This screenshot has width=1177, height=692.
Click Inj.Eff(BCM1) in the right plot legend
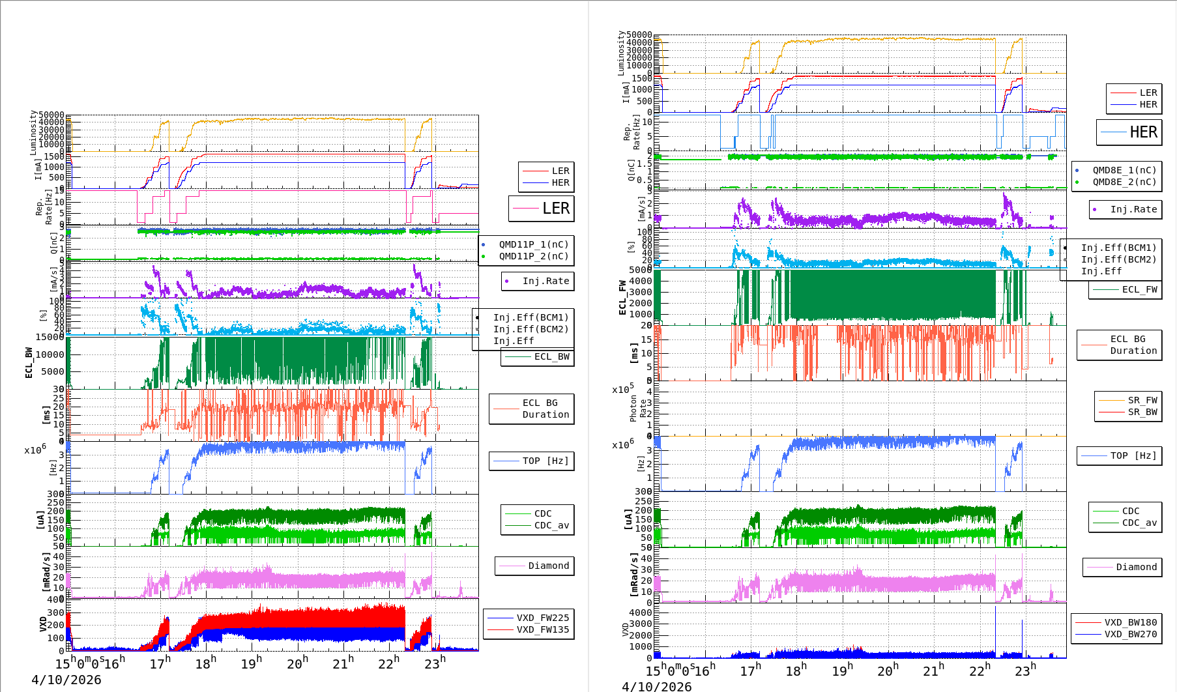[1118, 248]
